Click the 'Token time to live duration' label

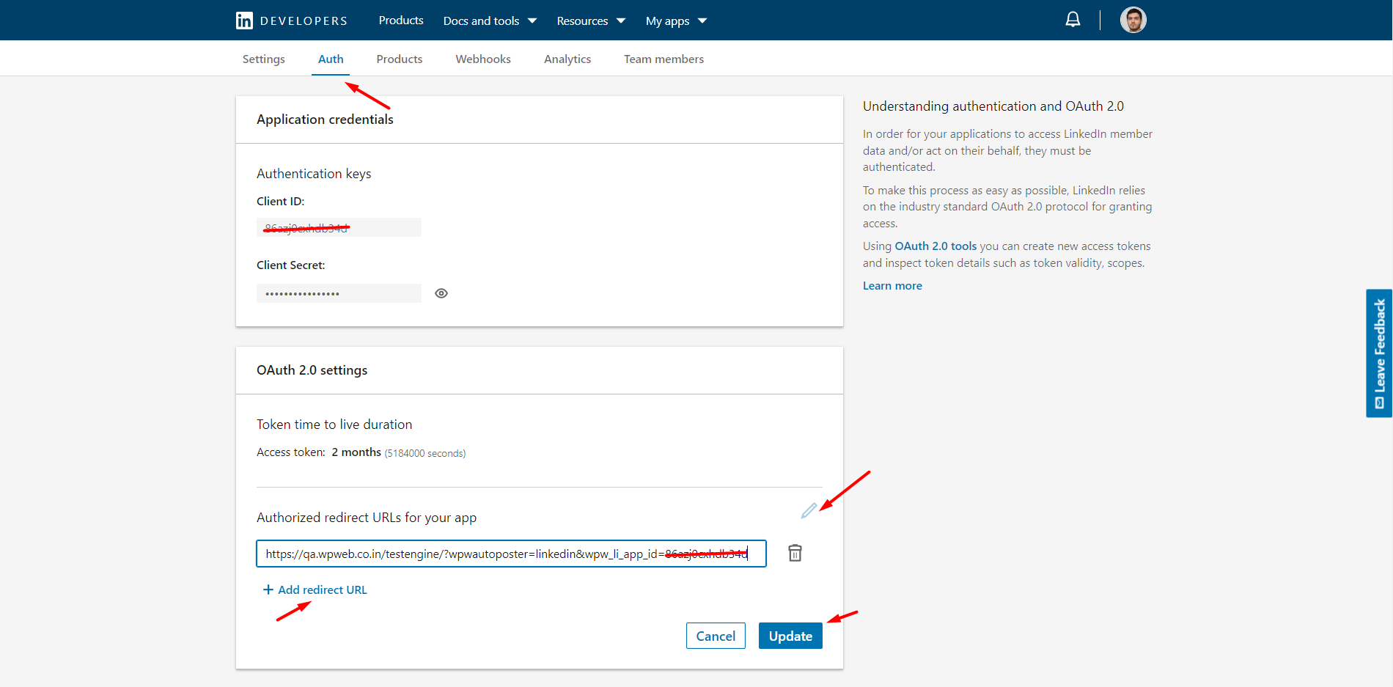(x=334, y=425)
